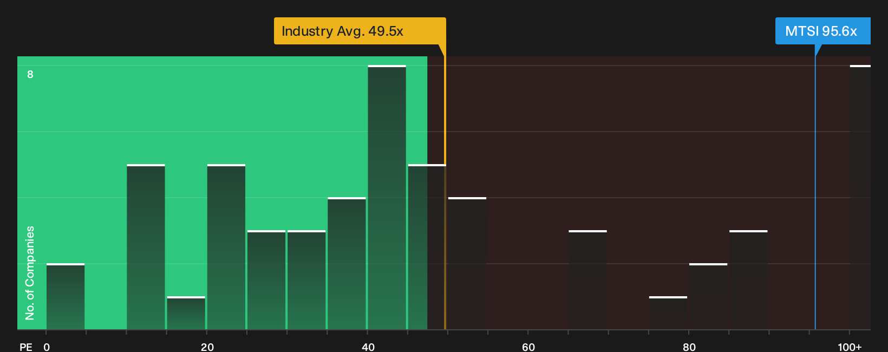Click the short bar at PE 75-80
888x352 pixels.
[x=668, y=313]
